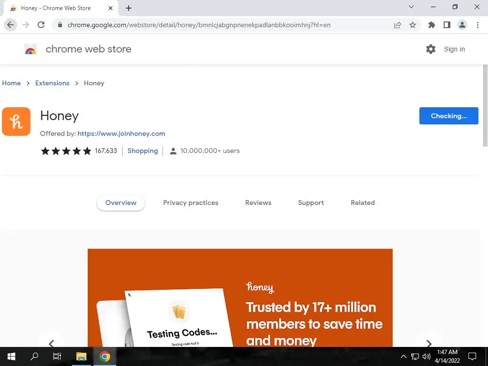Click the Honey promo screenshot
This screenshot has height=366, width=488.
pos(240,298)
